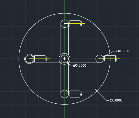Click the Ø0.6000 dimension label at right

click(x=123, y=51)
